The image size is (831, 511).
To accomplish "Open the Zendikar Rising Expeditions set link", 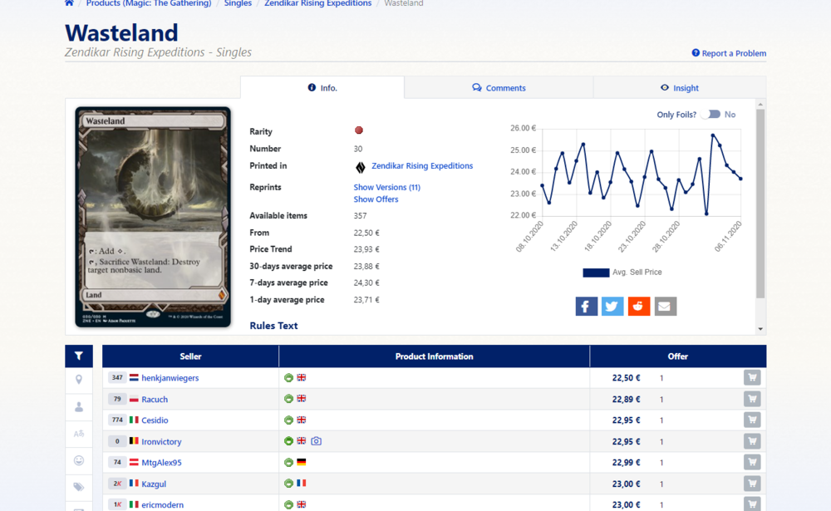I will [x=421, y=166].
